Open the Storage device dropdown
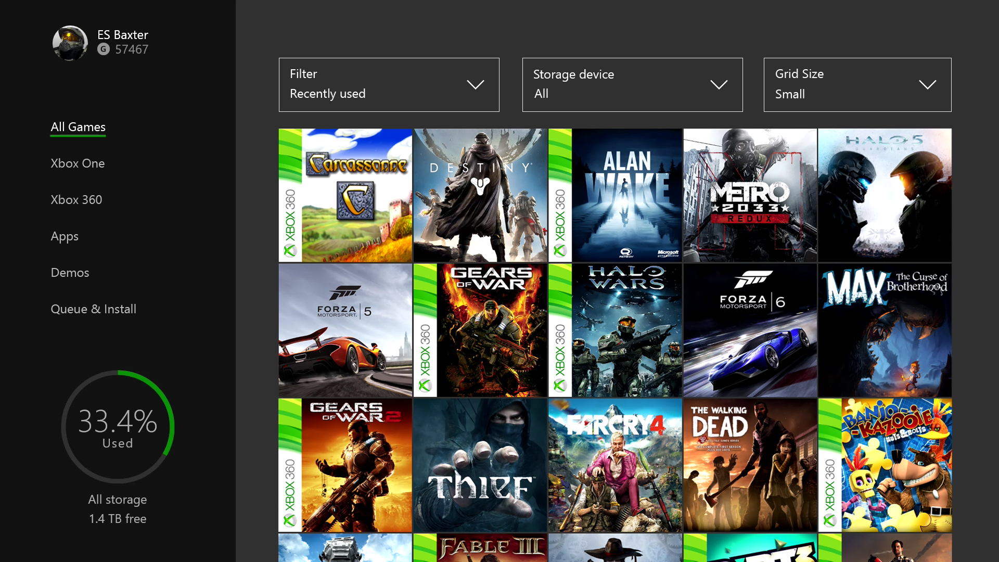The image size is (999, 562). coord(632,85)
